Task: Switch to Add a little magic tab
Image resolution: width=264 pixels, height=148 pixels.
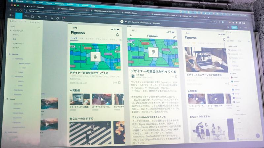Action: click(x=104, y=11)
